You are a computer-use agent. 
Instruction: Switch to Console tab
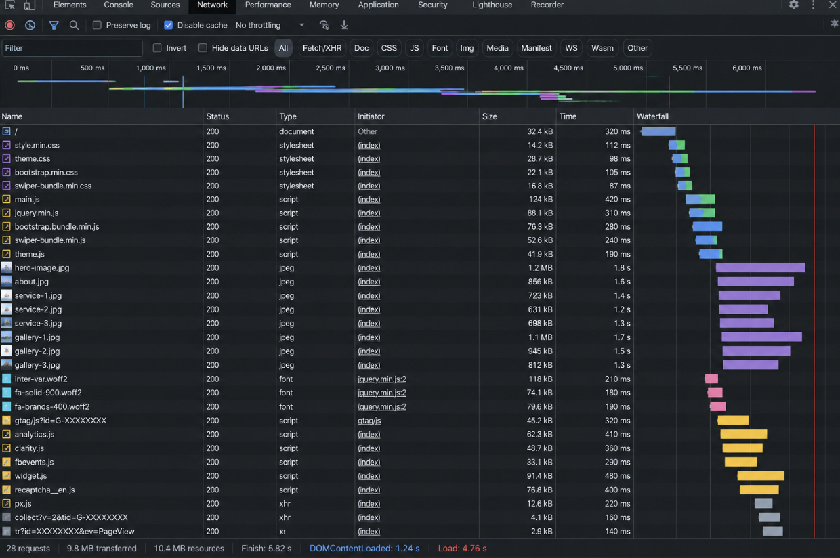(x=119, y=5)
